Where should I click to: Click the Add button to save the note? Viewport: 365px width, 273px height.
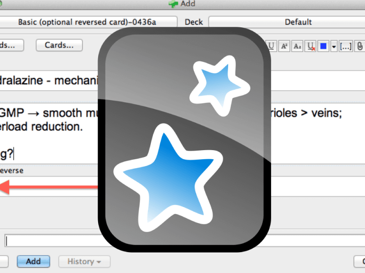(33, 262)
